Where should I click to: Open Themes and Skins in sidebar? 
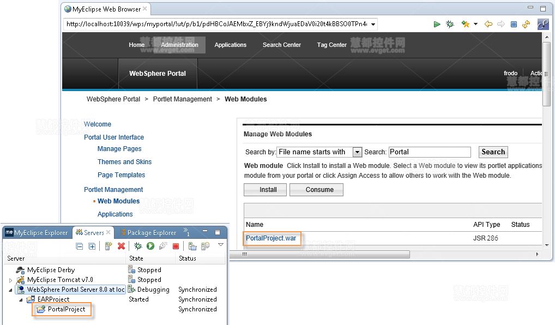click(125, 162)
